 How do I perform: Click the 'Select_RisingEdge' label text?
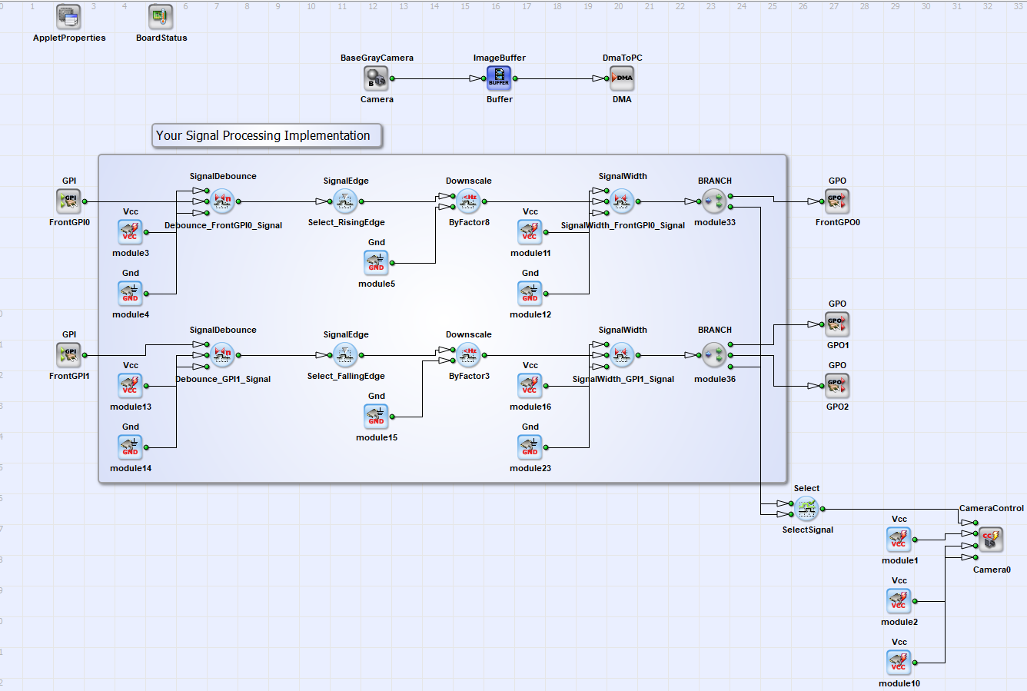tap(346, 222)
